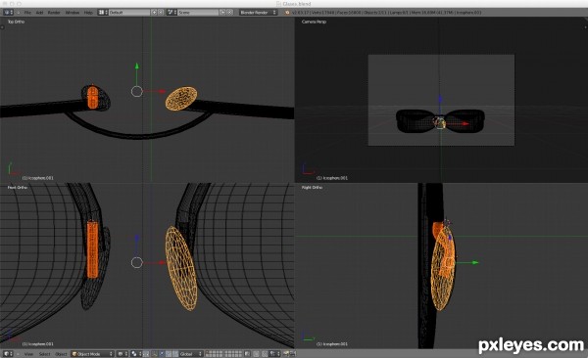588x358 pixels.
Task: Edit the Default screen layout name field
Action: tap(129, 13)
